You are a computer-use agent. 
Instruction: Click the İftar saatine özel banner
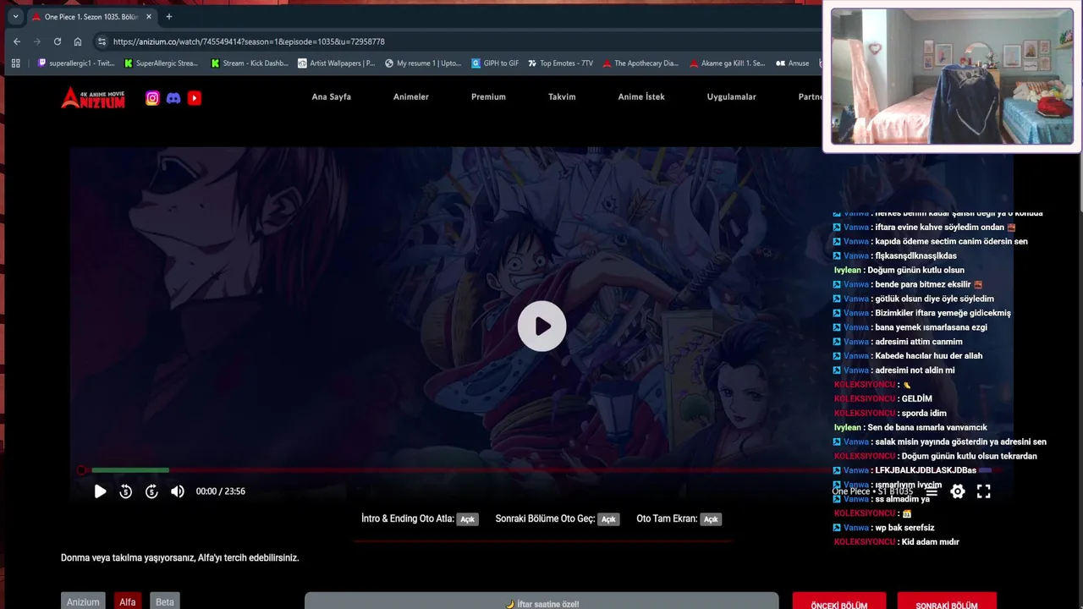click(541, 602)
